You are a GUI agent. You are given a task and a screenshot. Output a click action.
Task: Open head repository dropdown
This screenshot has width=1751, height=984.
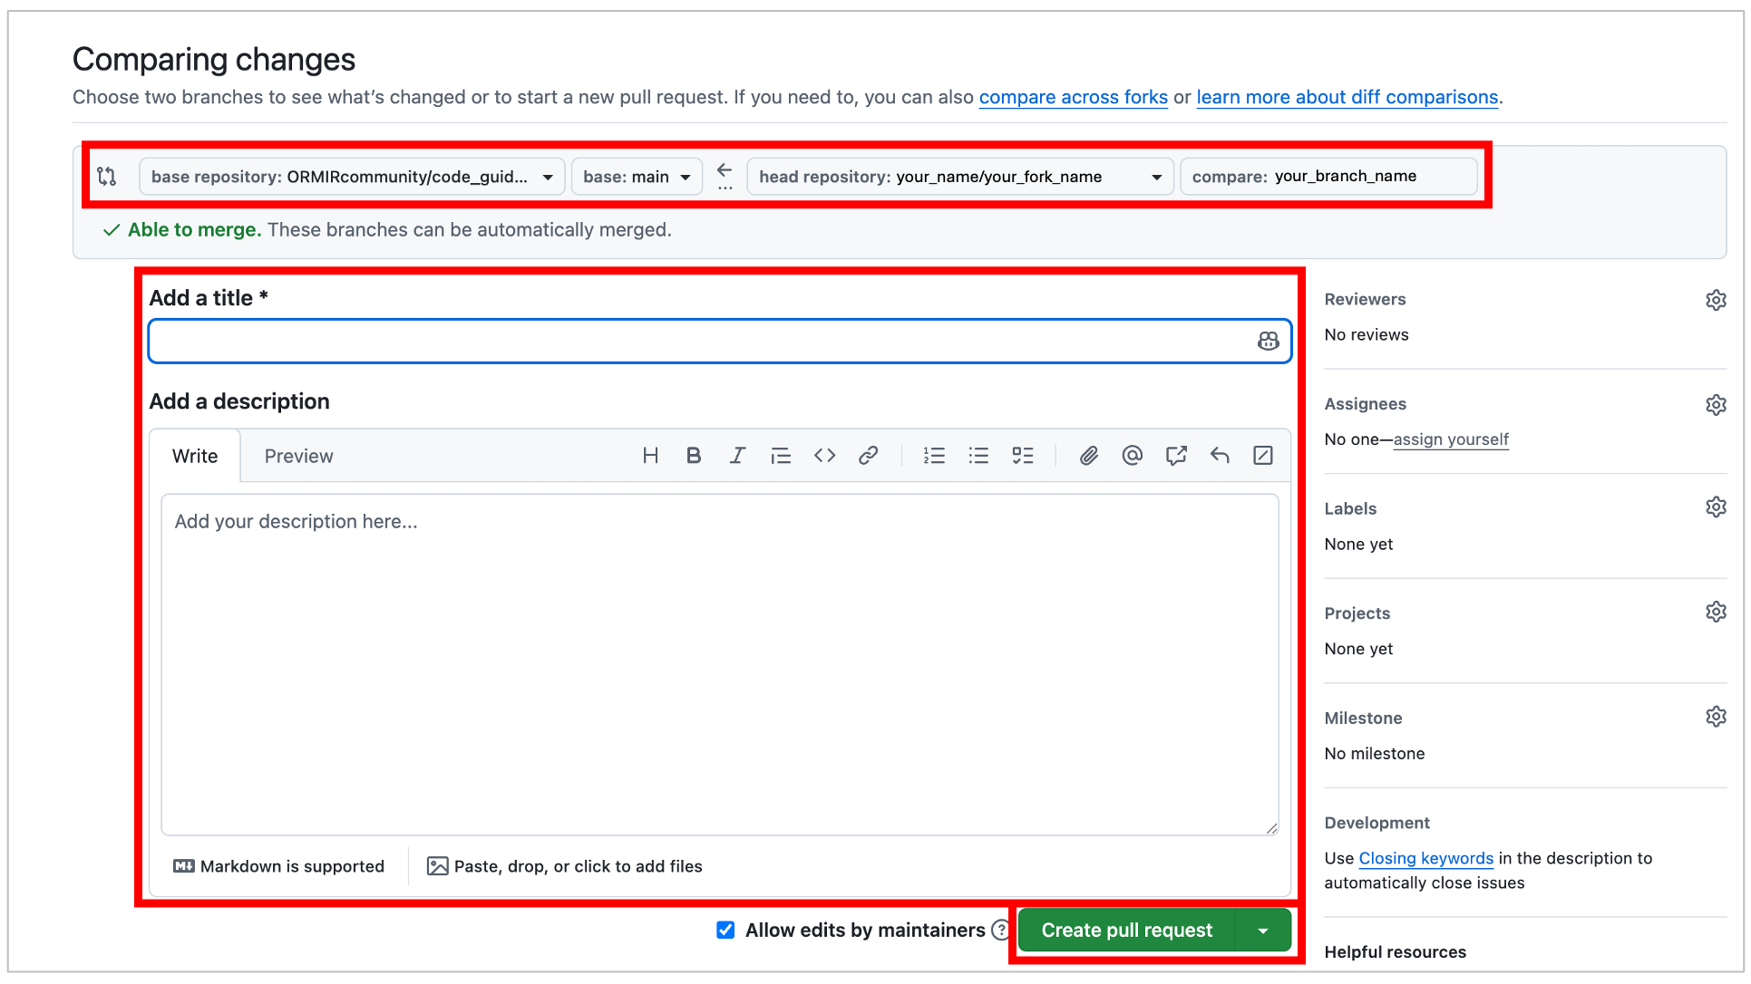(x=960, y=177)
